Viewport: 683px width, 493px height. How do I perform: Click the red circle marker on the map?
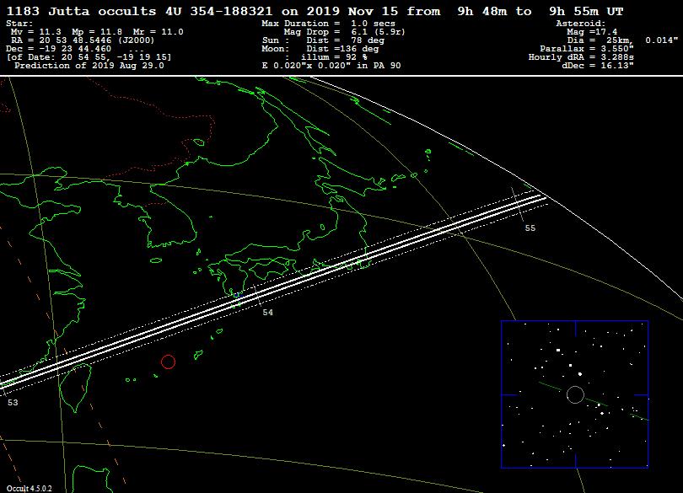click(168, 362)
